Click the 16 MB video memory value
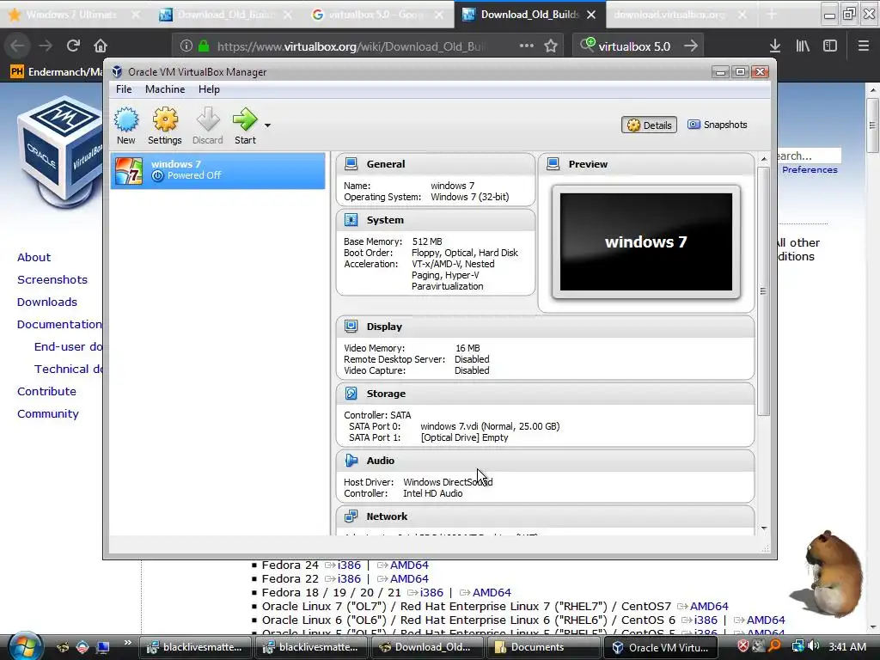This screenshot has height=660, width=880. click(x=467, y=349)
